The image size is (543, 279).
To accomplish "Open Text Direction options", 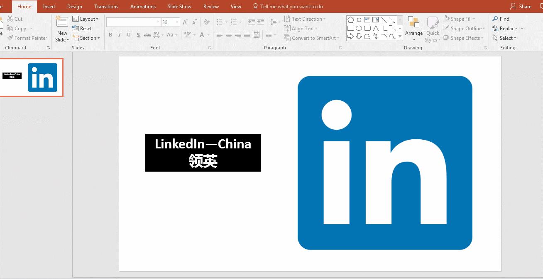I will click(305, 19).
